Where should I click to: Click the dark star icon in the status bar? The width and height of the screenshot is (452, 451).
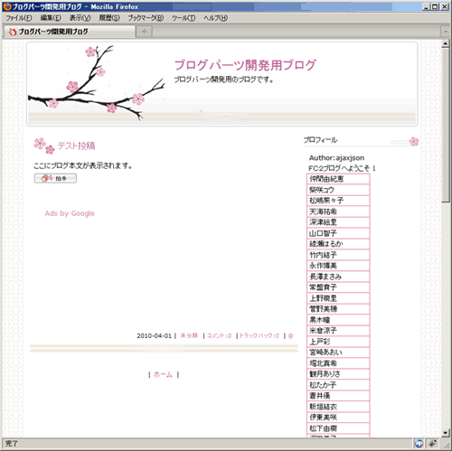[433, 443]
